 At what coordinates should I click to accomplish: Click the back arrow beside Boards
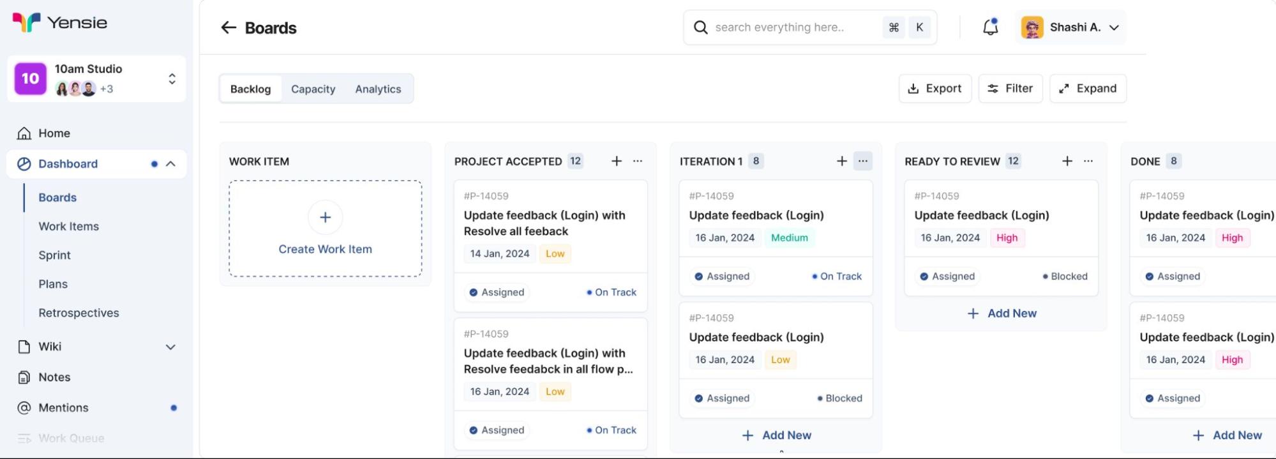coord(229,27)
